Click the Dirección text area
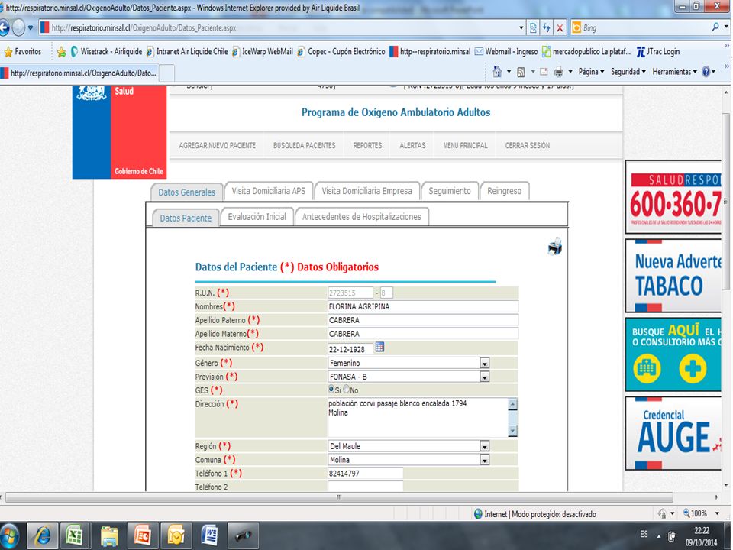733x550 pixels. (418, 418)
